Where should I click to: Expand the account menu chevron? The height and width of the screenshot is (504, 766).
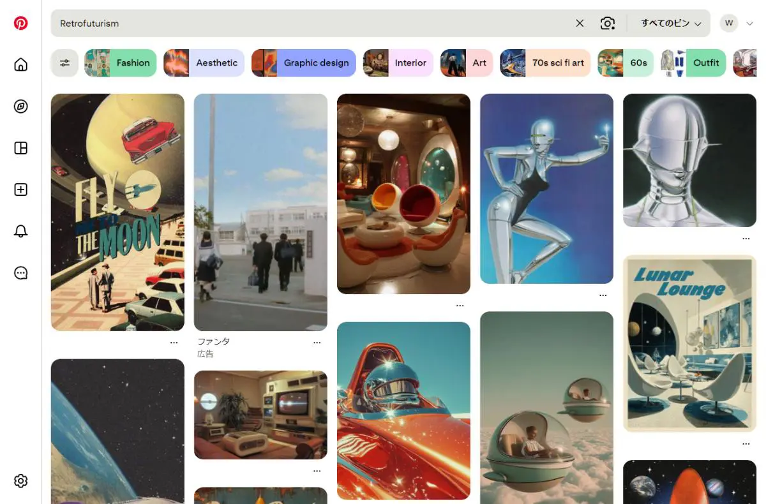749,24
